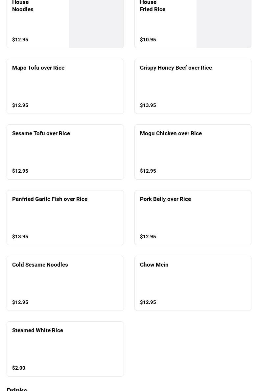Click the $12.95 price under Mogu Chicken
The width and height of the screenshot is (258, 391).
pyautogui.click(x=148, y=171)
